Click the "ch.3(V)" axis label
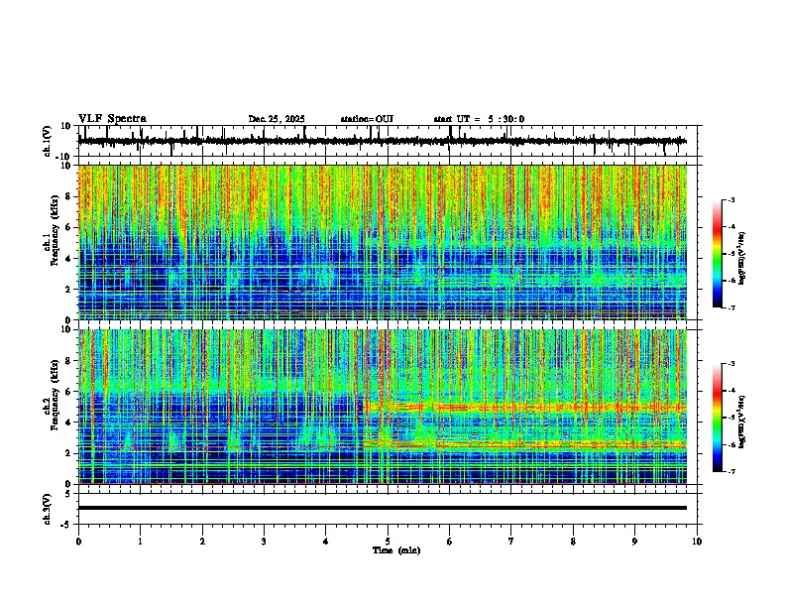This screenshot has height=607, width=785. coord(48,509)
